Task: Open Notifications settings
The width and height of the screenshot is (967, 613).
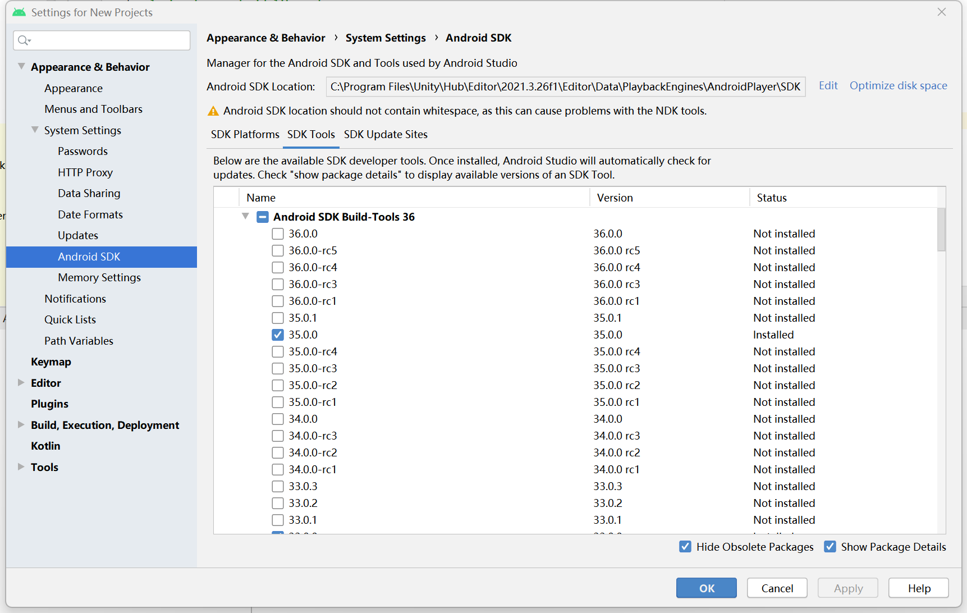Action: pyautogui.click(x=75, y=299)
